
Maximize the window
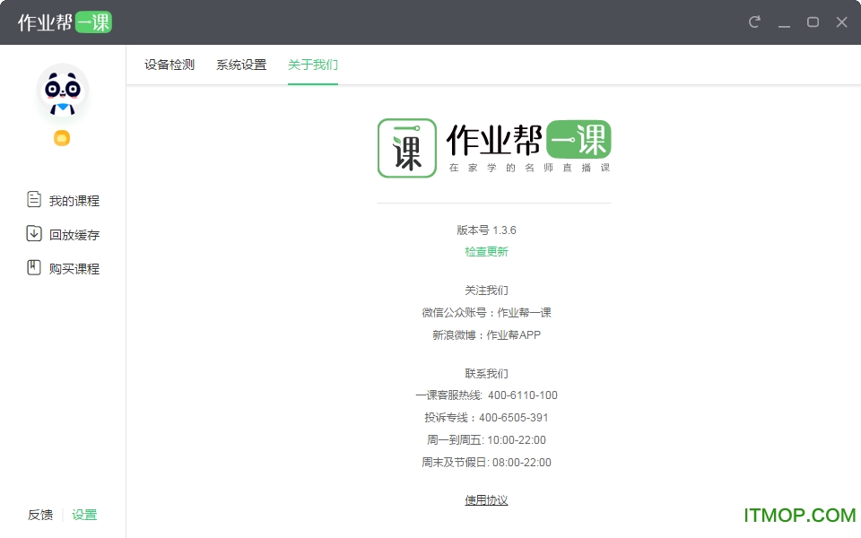pyautogui.click(x=813, y=22)
